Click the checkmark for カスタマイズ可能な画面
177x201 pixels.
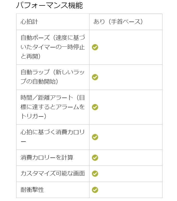(95, 174)
